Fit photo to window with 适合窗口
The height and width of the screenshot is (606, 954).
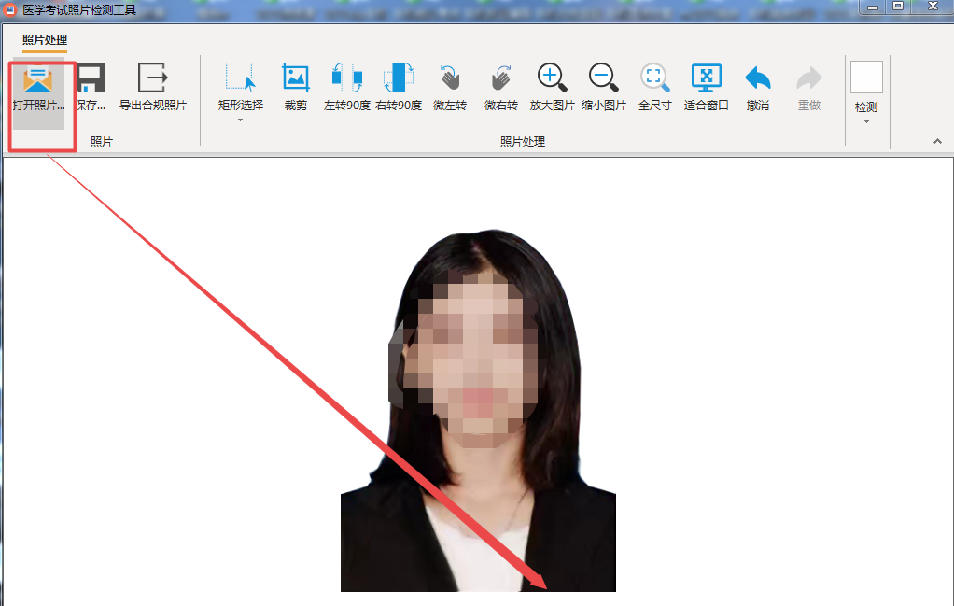(x=707, y=79)
